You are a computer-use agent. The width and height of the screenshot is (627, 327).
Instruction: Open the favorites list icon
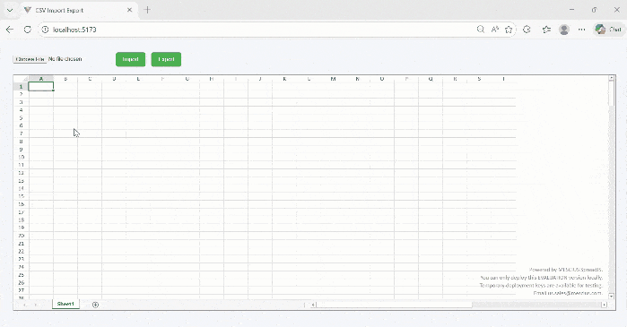click(546, 30)
